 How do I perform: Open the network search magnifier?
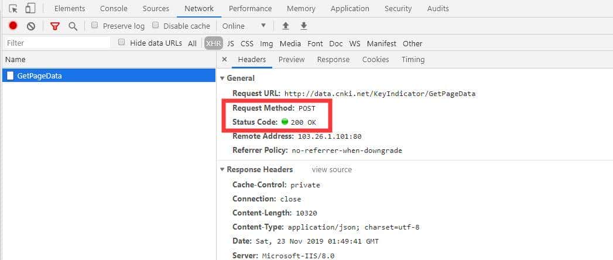coord(73,26)
